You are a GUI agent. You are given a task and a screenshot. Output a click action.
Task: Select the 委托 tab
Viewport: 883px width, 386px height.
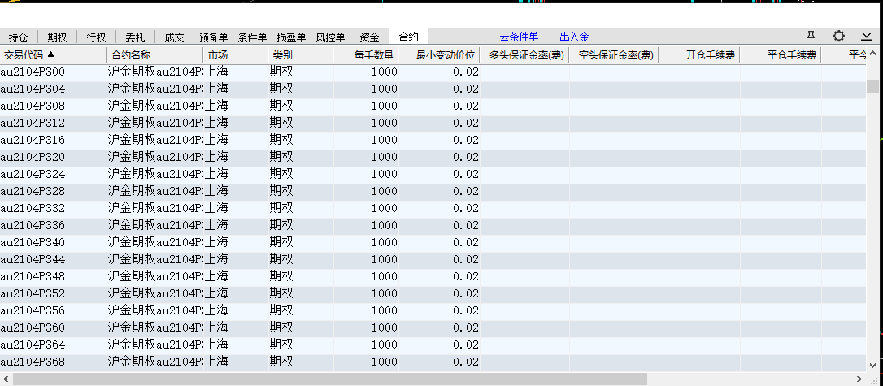pos(135,37)
